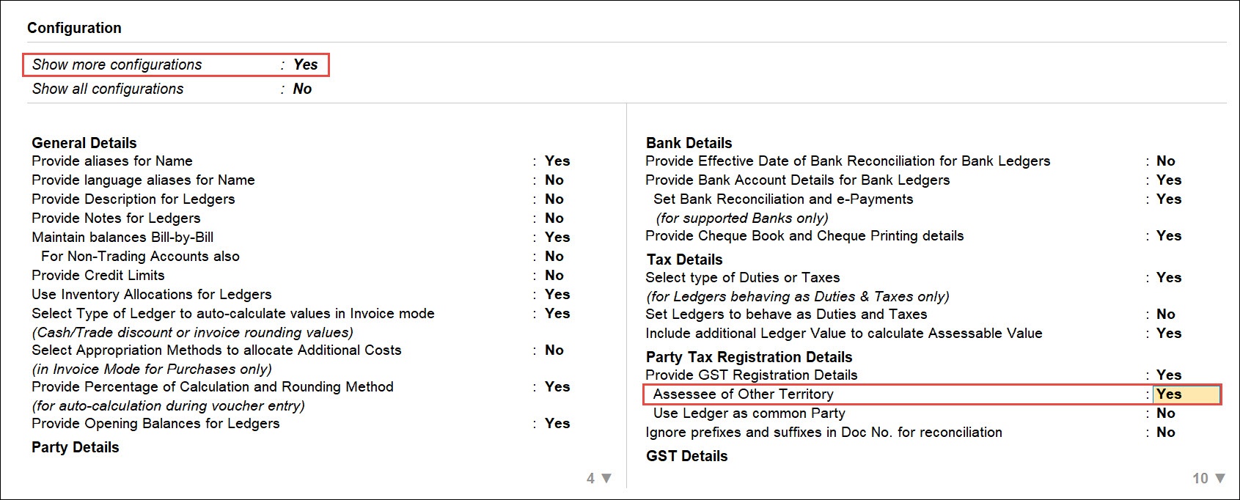
Task: Toggle Maintain balances Bill-by-Bill value
Action: click(x=557, y=237)
